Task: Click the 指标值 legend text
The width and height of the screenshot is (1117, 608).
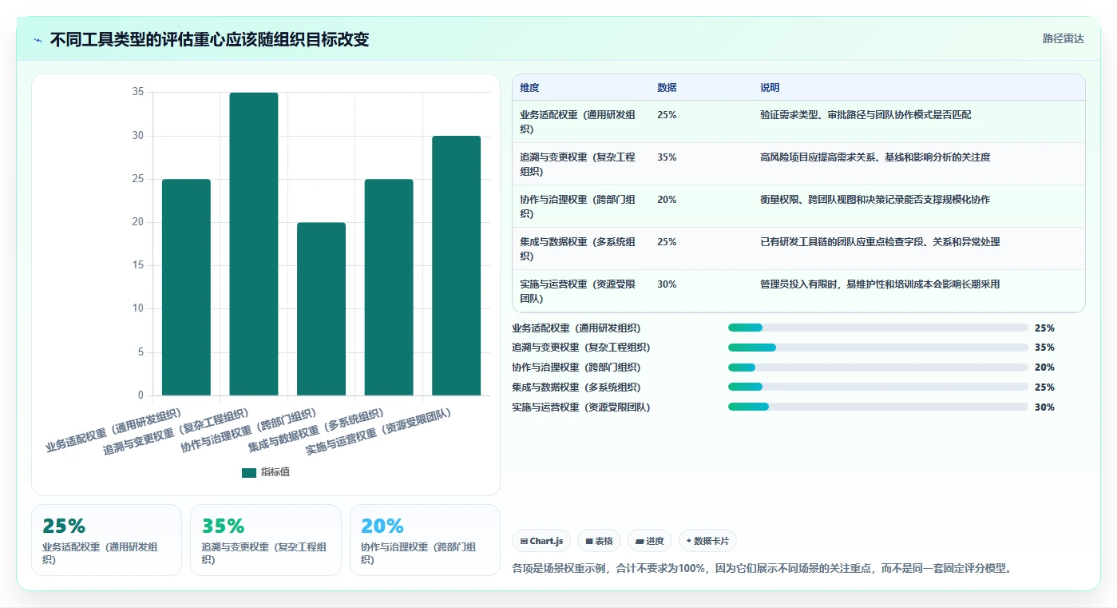Action: (x=275, y=472)
